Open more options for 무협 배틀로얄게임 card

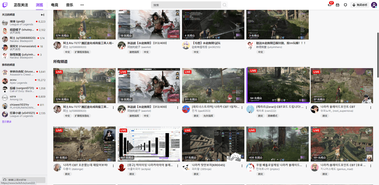[306, 166]
